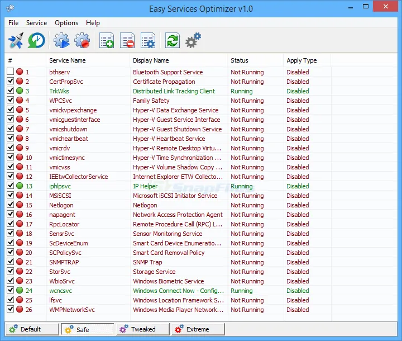The height and width of the screenshot is (341, 402).
Task: Select Windows Biometric Service entry
Action: [x=168, y=281]
